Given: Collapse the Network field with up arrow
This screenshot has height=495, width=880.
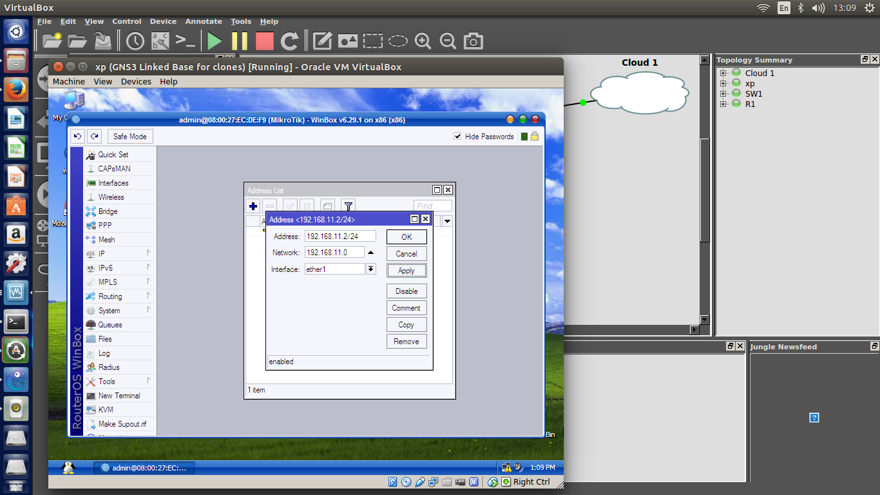Looking at the screenshot, I should pyautogui.click(x=370, y=253).
